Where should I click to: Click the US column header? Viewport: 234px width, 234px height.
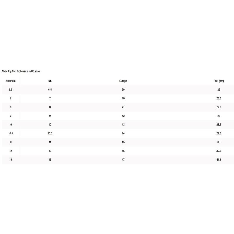click(50, 81)
